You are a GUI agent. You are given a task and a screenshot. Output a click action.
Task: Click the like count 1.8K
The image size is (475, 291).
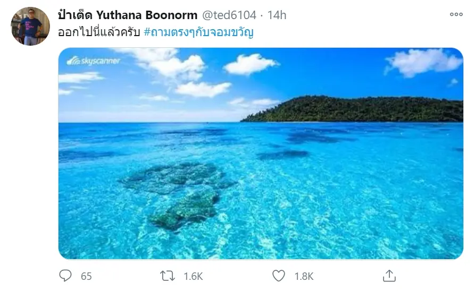303,276
